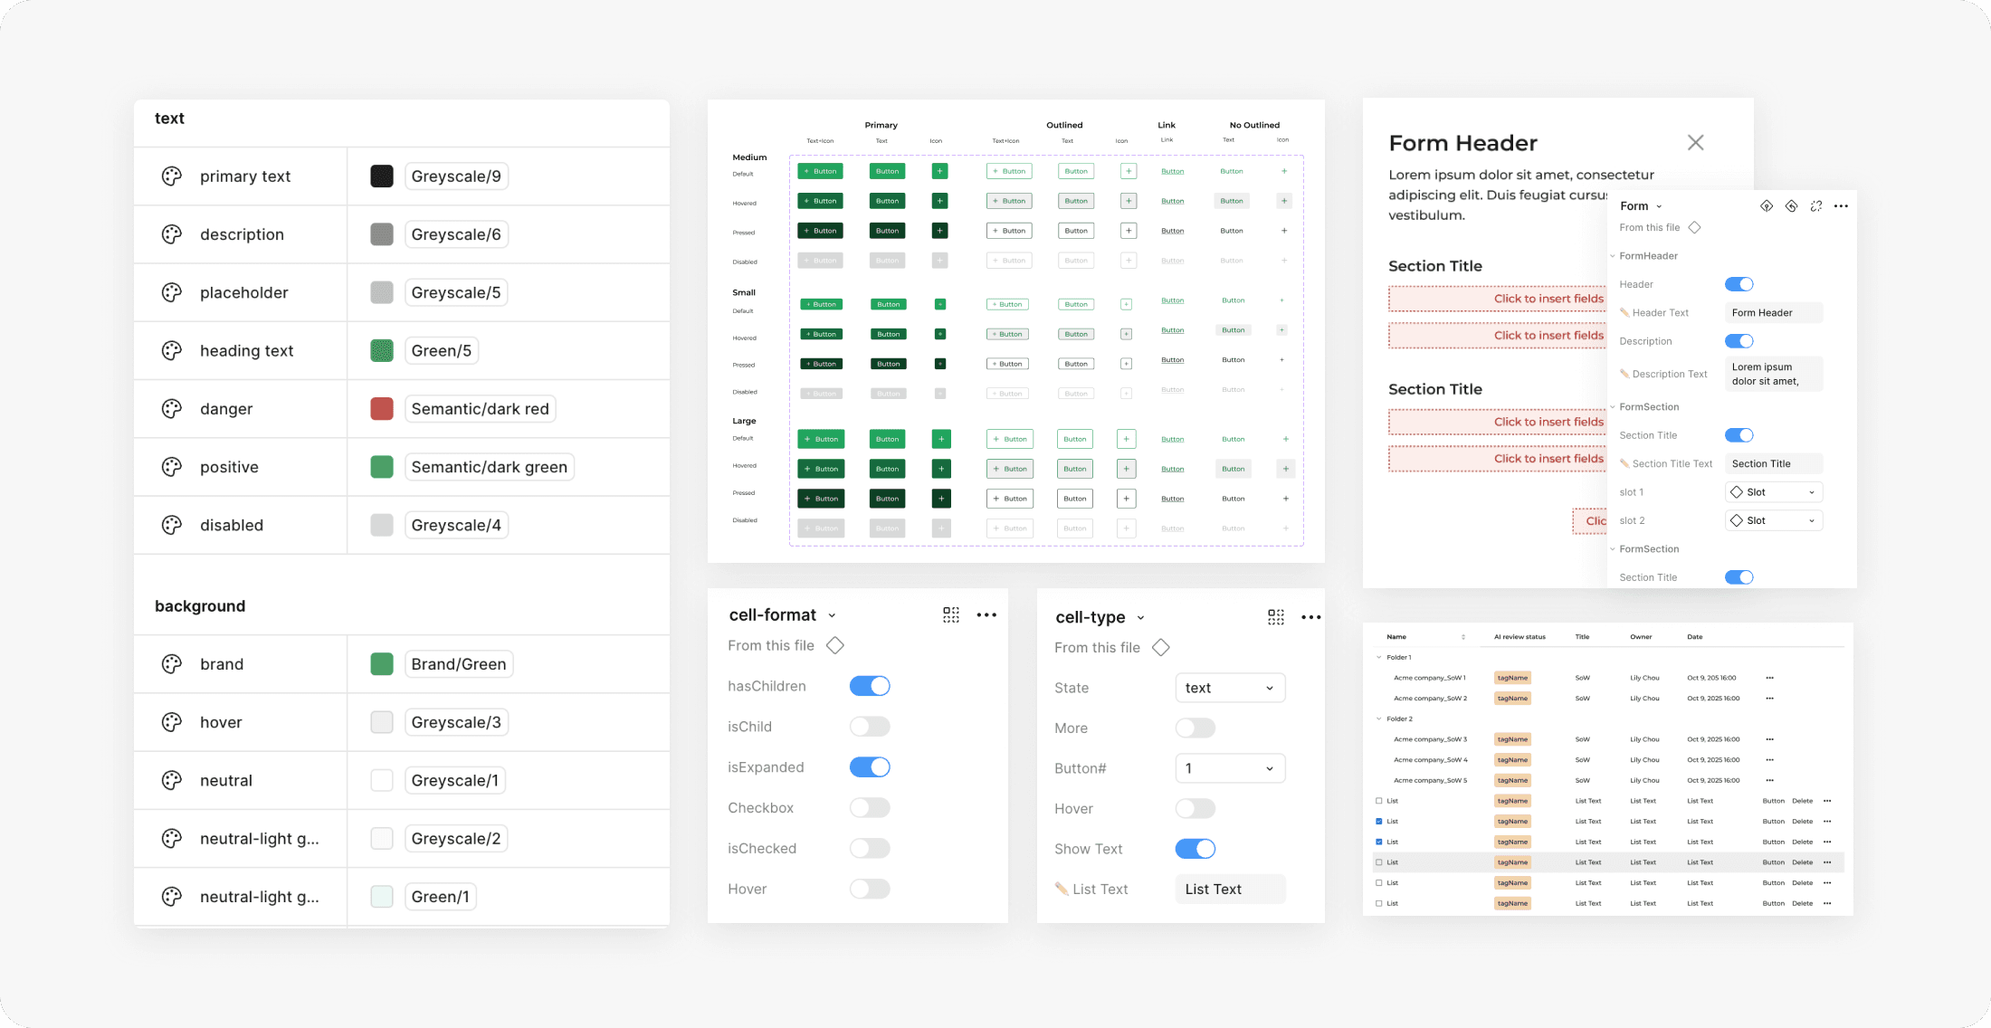Edit the List Text input field
The image size is (1991, 1028).
[1229, 890]
